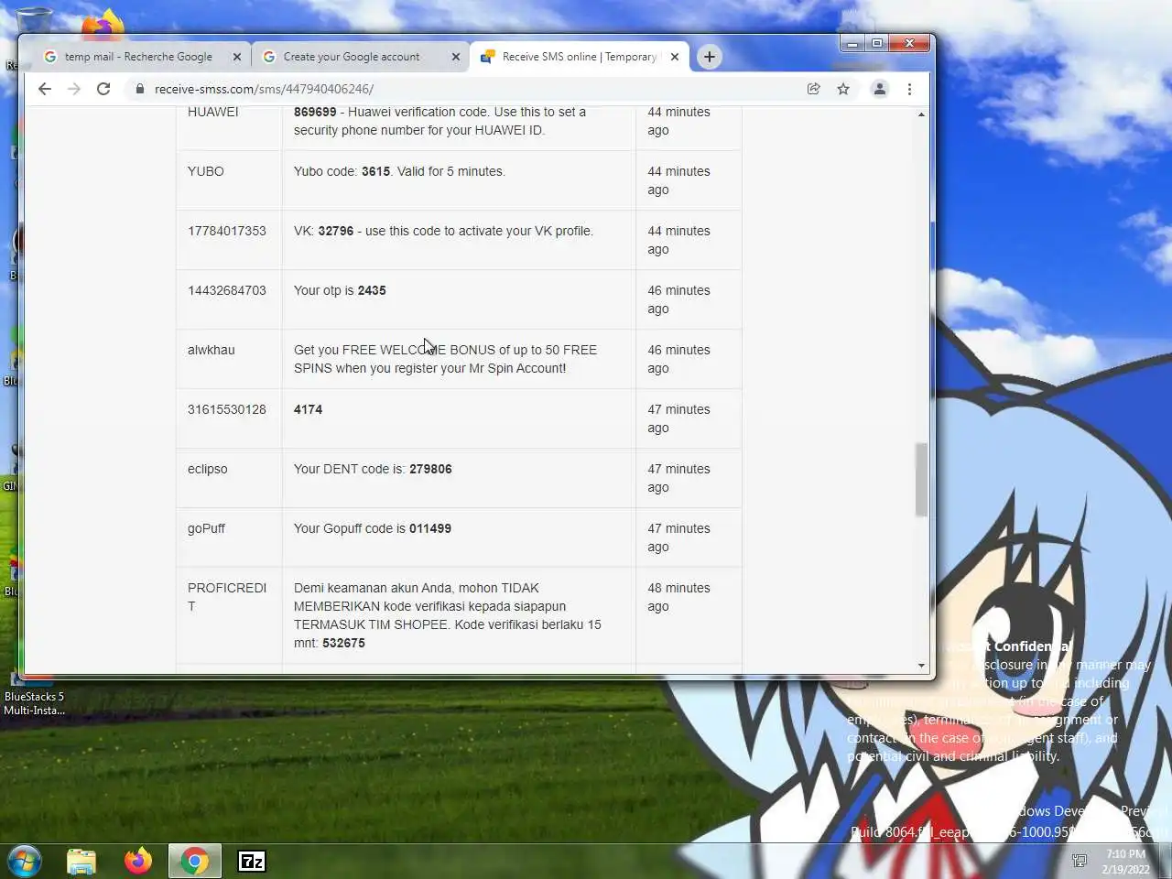Click sender number 31615530128
This screenshot has height=879, width=1172.
227,409
